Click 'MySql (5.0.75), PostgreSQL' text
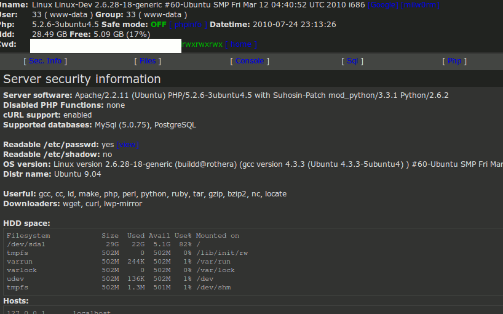 coord(145,125)
